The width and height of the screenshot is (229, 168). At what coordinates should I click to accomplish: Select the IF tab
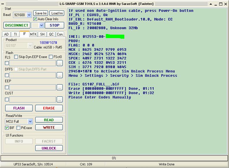click(x=24, y=34)
